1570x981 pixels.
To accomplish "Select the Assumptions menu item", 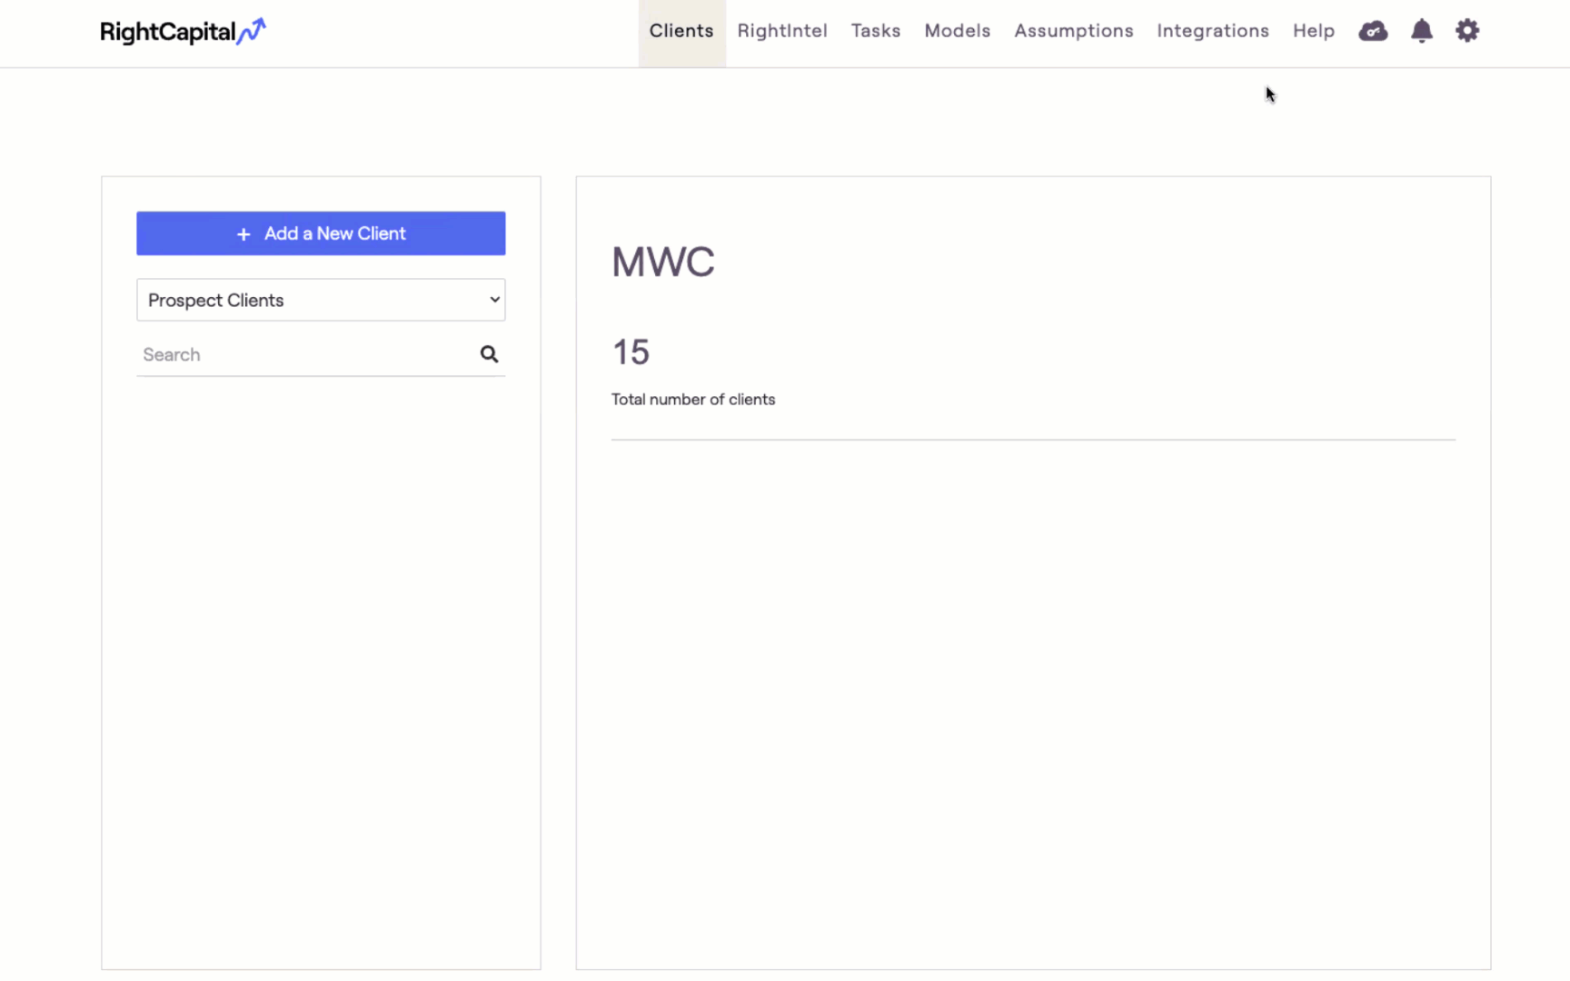I will pyautogui.click(x=1074, y=31).
